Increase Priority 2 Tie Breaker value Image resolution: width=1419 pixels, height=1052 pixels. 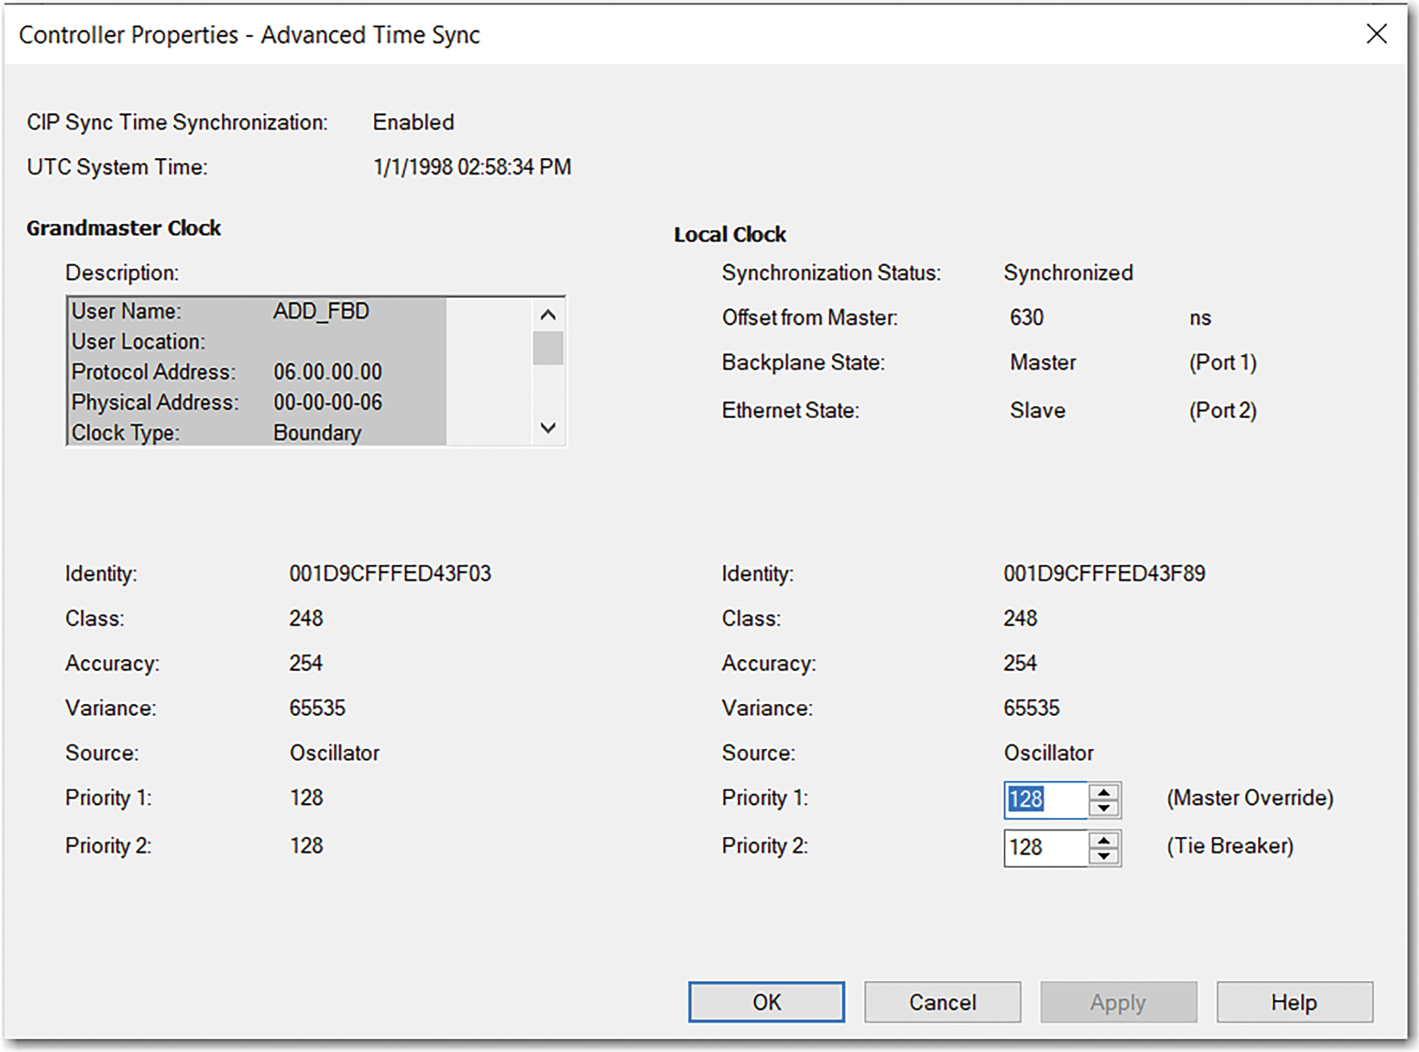(x=1103, y=841)
